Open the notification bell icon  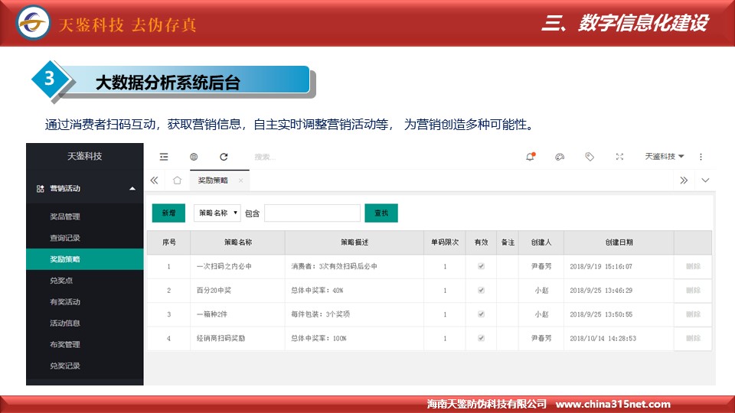(530, 157)
